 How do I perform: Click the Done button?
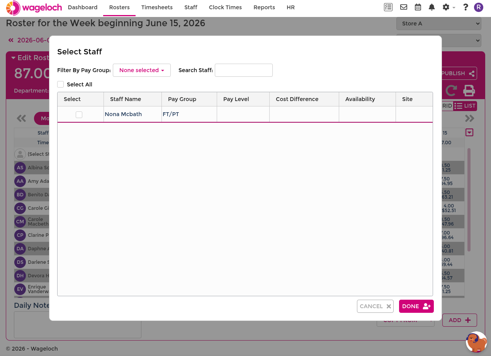(416, 306)
